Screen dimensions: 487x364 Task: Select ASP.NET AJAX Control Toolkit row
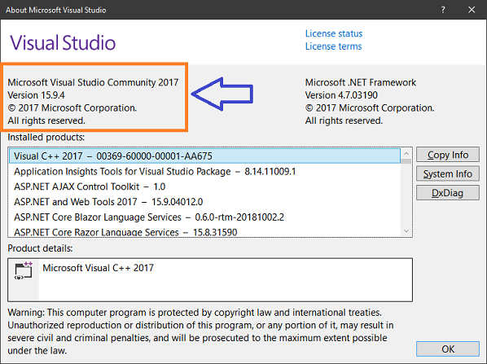[x=204, y=186]
